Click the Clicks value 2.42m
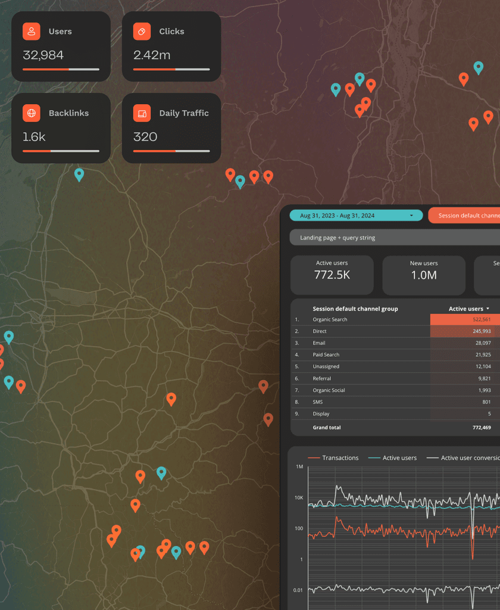 (x=152, y=55)
